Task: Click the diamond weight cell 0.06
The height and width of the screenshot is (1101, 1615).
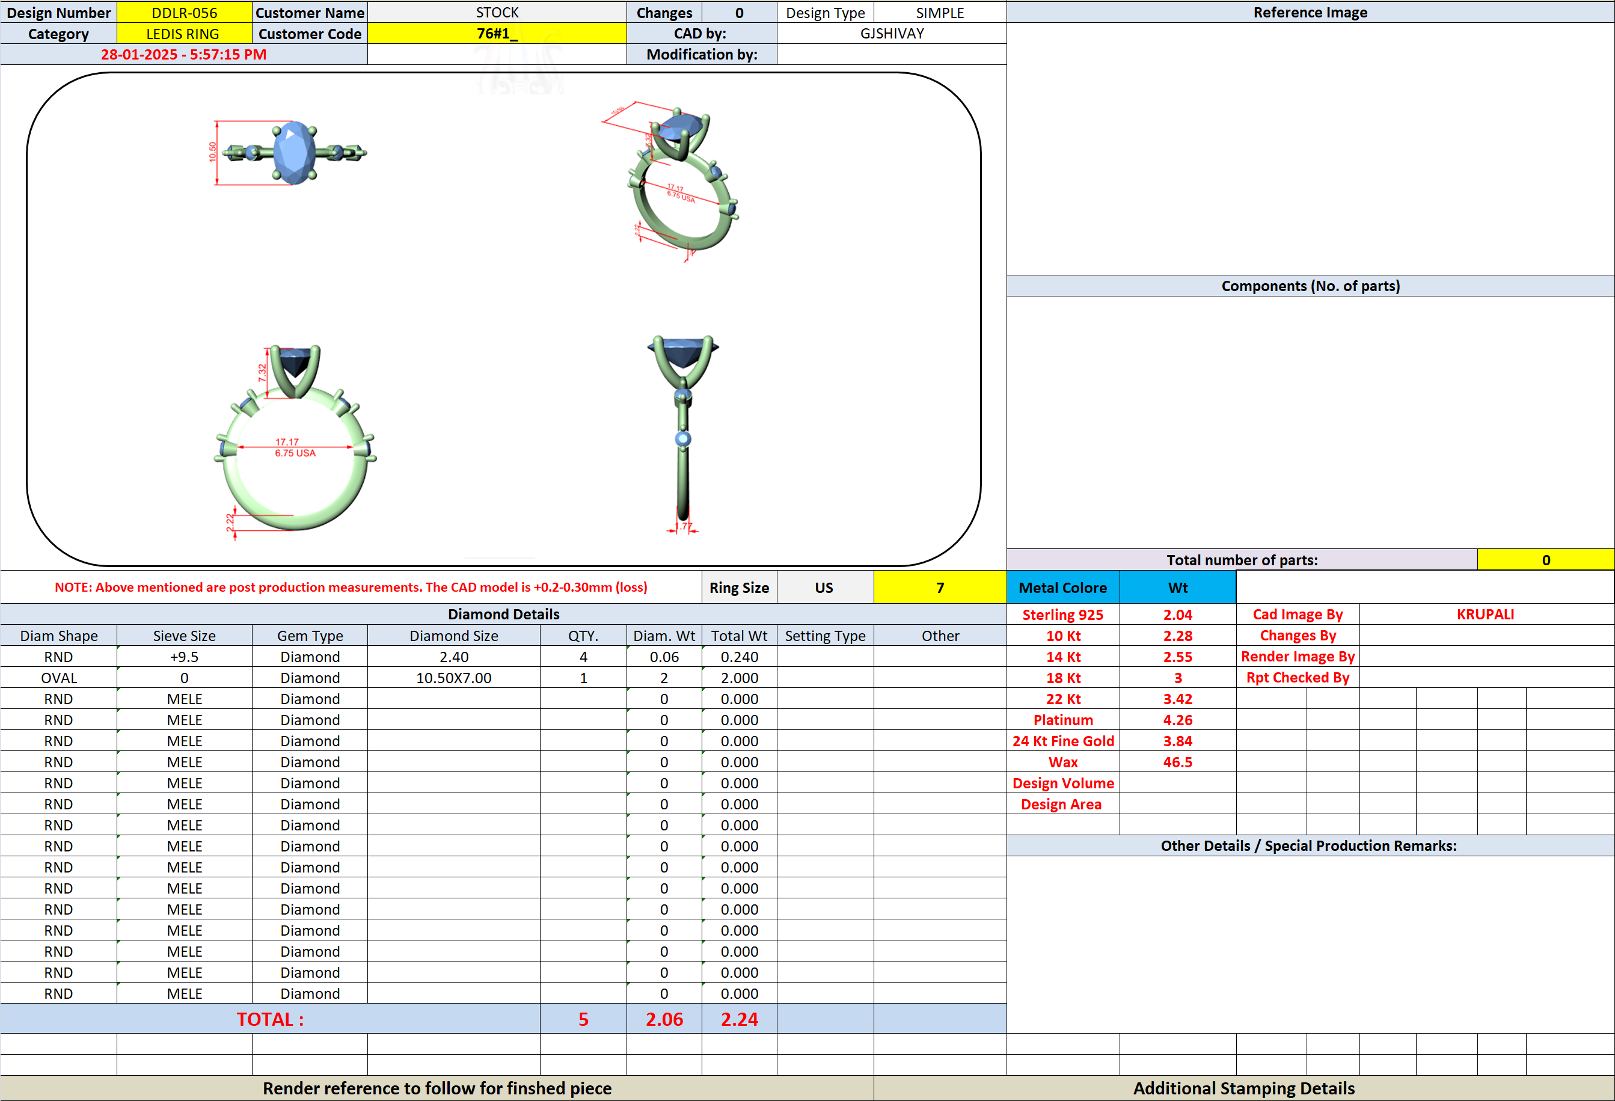Action: [x=664, y=656]
